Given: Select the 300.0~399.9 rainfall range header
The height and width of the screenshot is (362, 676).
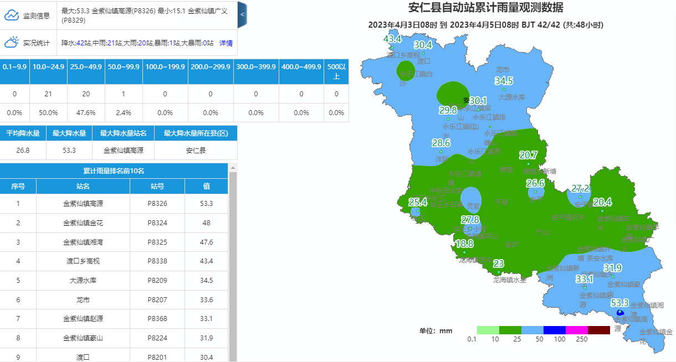Looking at the screenshot, I should pyautogui.click(x=256, y=71).
